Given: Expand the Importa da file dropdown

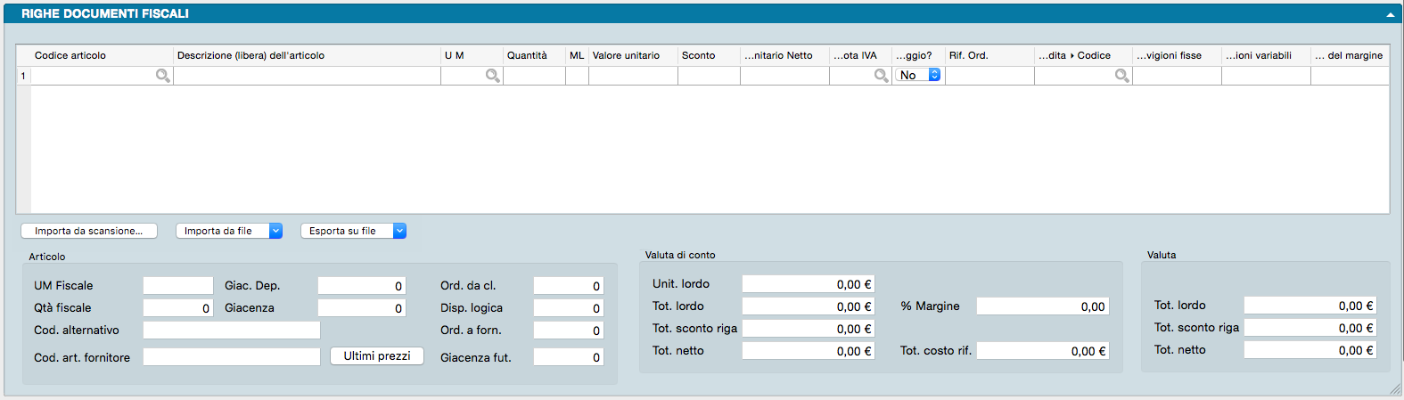Looking at the screenshot, I should (275, 231).
